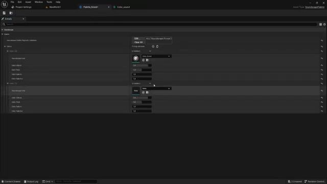
Task: Reset Index 0 Soundscape Color to default
Action: click(x=322, y=58)
